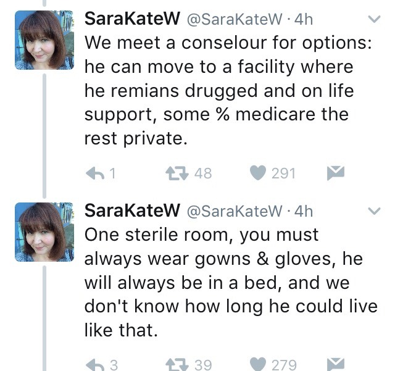Expand the dropdown arrow on second tweet
This screenshot has width=395, height=371.
[x=374, y=211]
